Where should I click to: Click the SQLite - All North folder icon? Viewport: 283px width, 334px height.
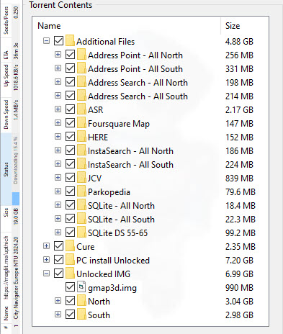tap(81, 205)
